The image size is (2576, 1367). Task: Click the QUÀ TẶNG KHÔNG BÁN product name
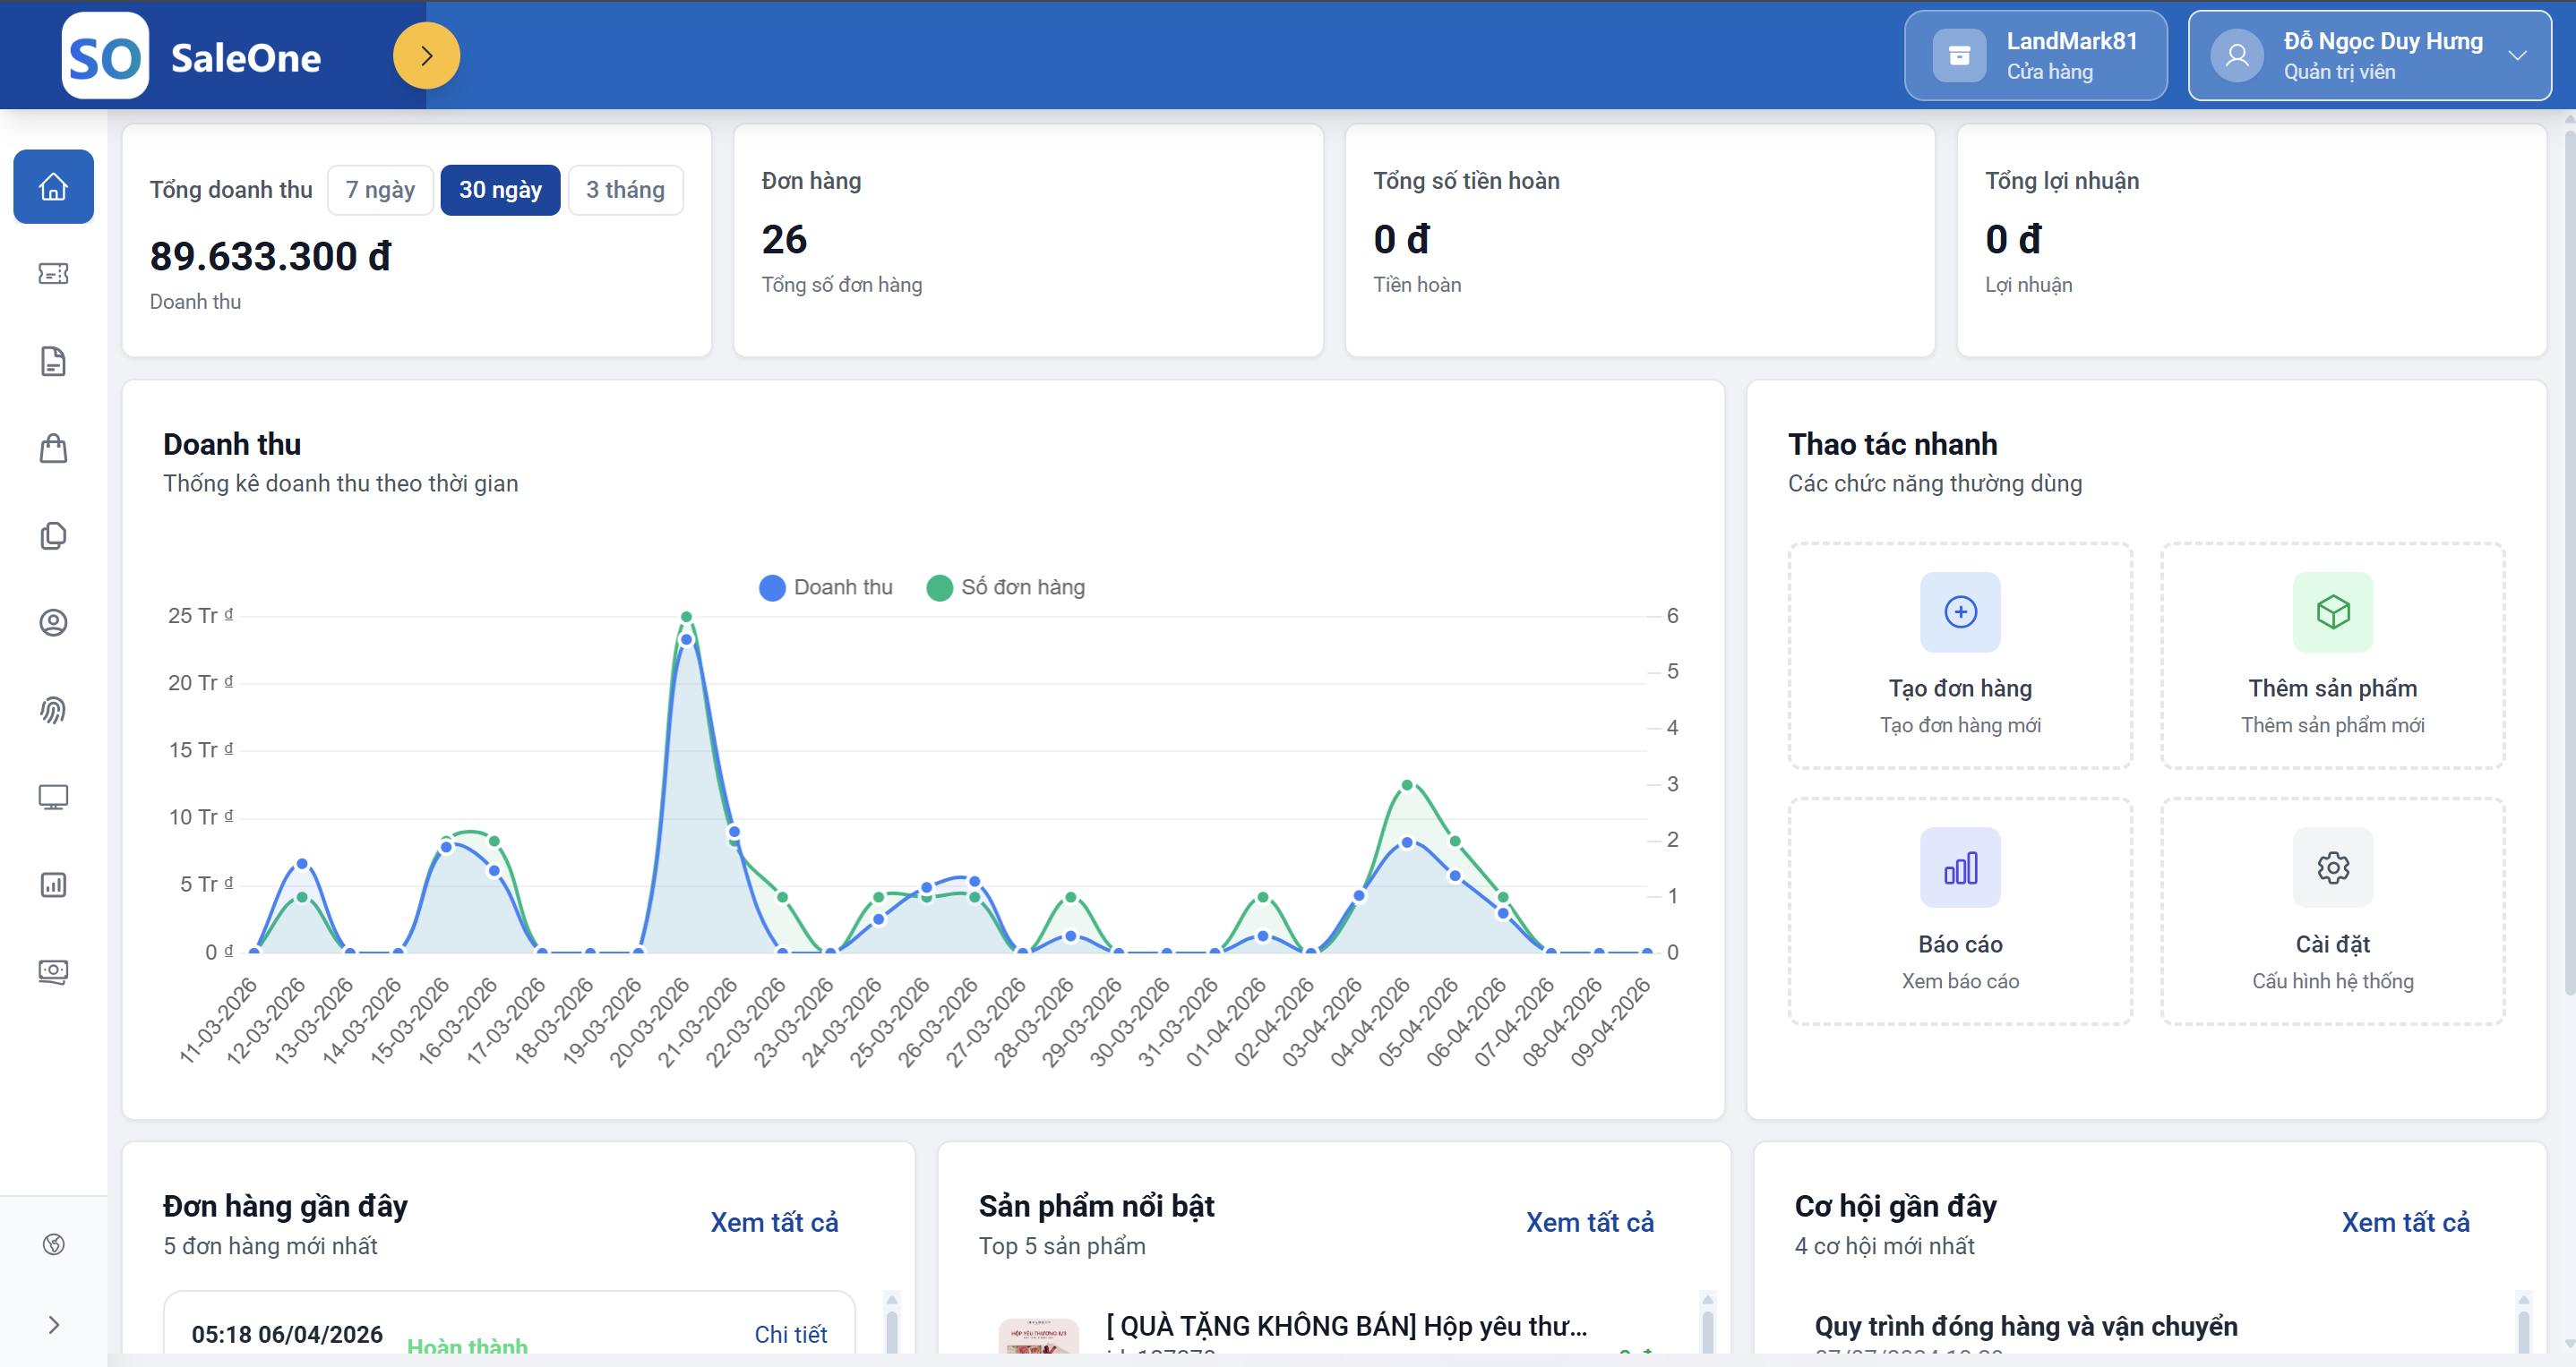1346,1326
